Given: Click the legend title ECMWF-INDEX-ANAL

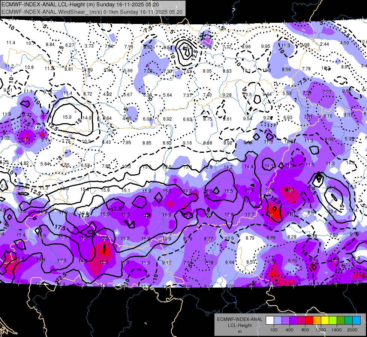Looking at the screenshot, I should click(240, 319).
